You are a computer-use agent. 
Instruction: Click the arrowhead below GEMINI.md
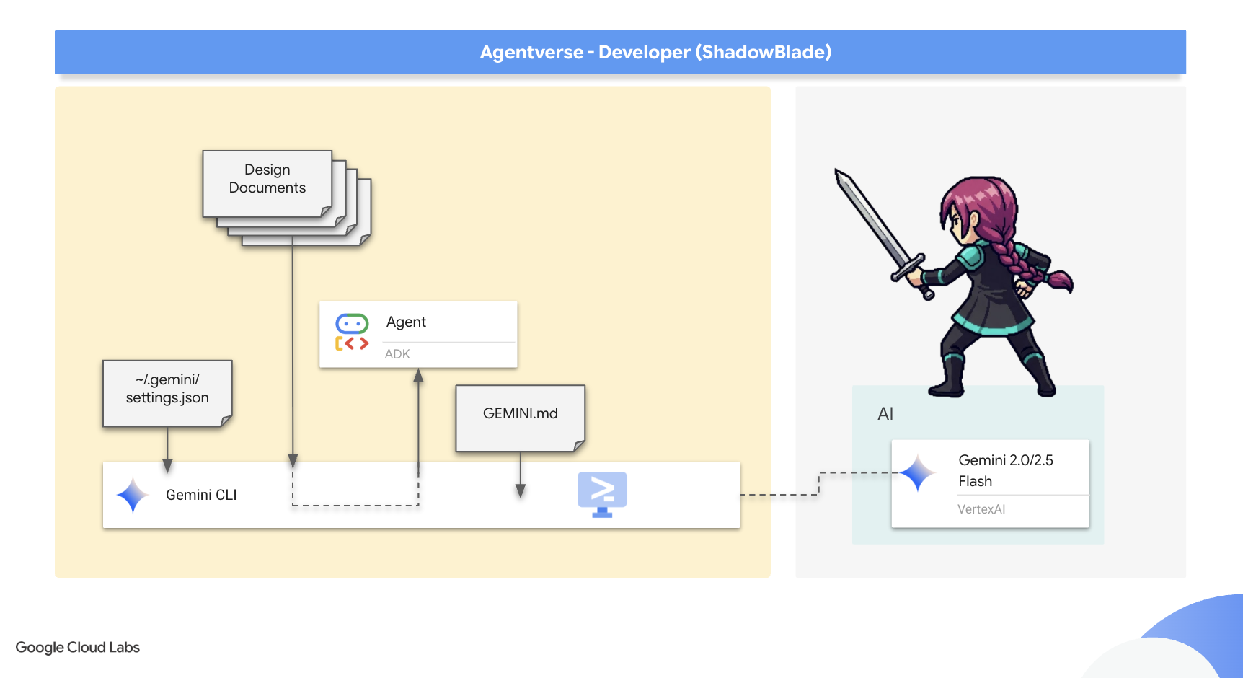click(x=521, y=490)
